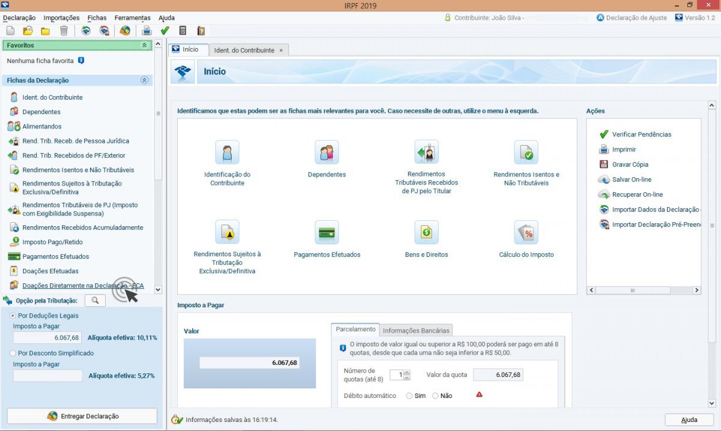This screenshot has height=431, width=721.
Task: Open the Dependentes large icon card
Action: [327, 152]
